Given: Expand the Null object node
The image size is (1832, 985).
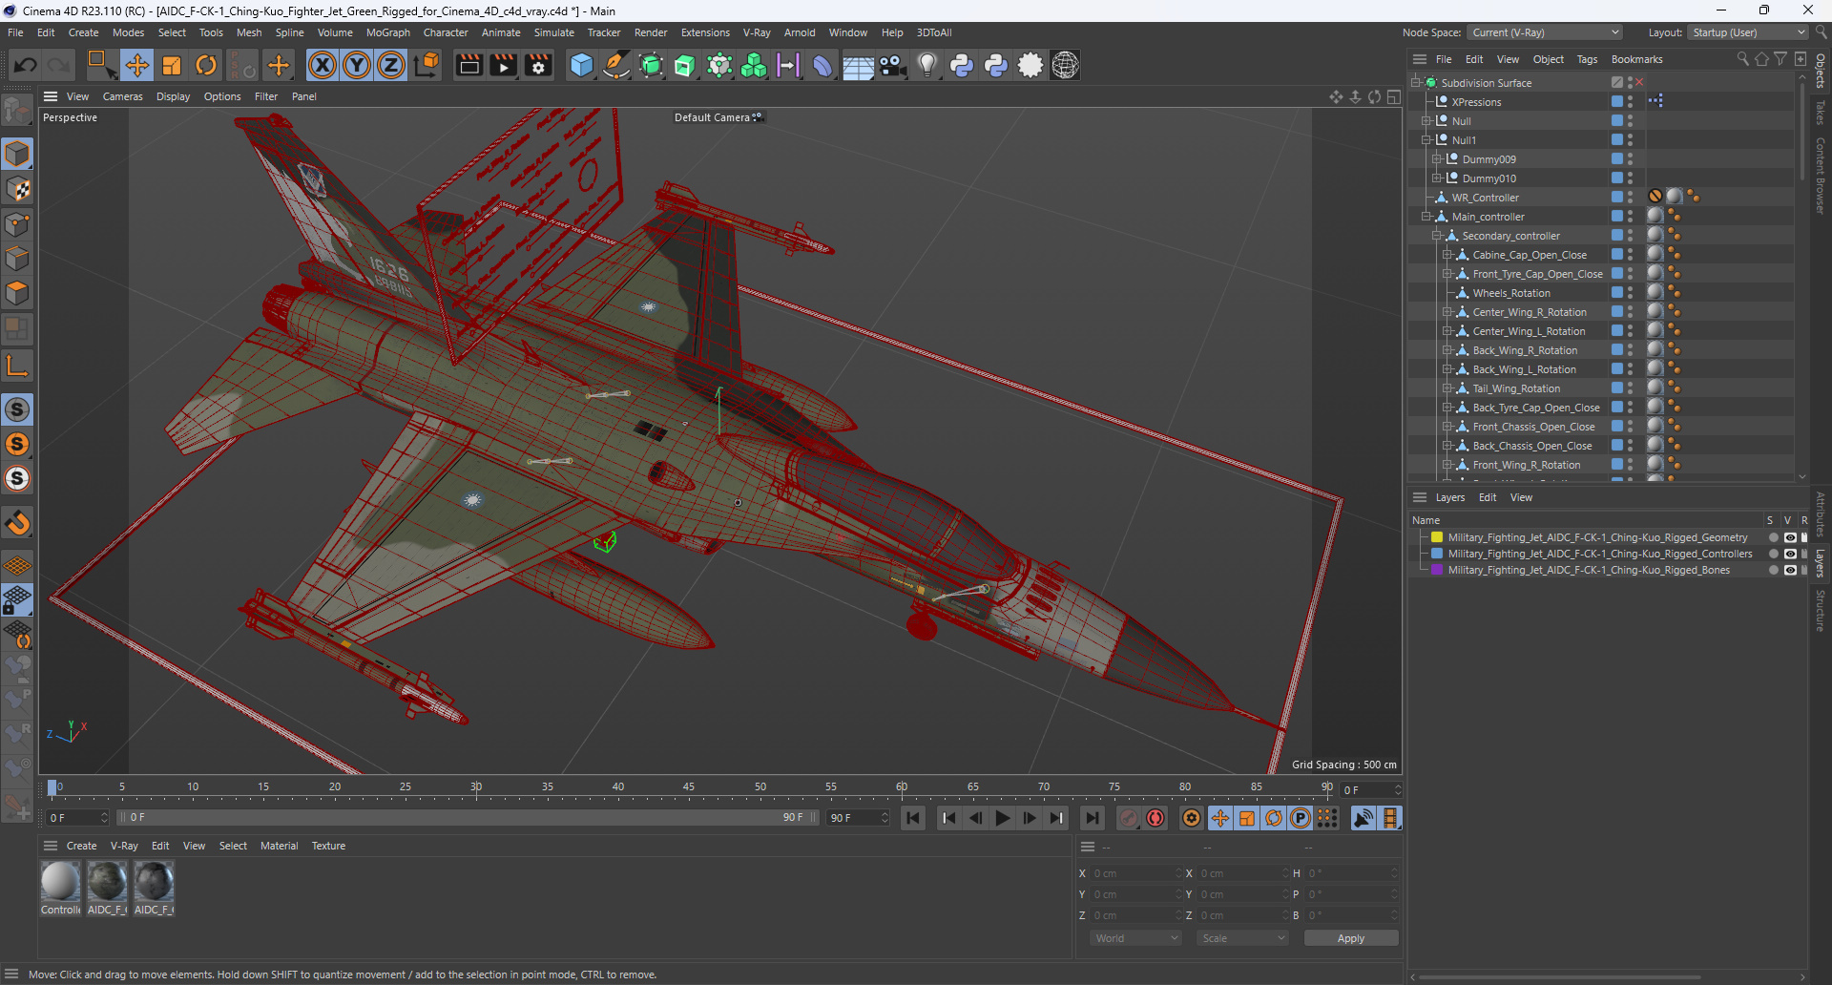Looking at the screenshot, I should click(1427, 121).
